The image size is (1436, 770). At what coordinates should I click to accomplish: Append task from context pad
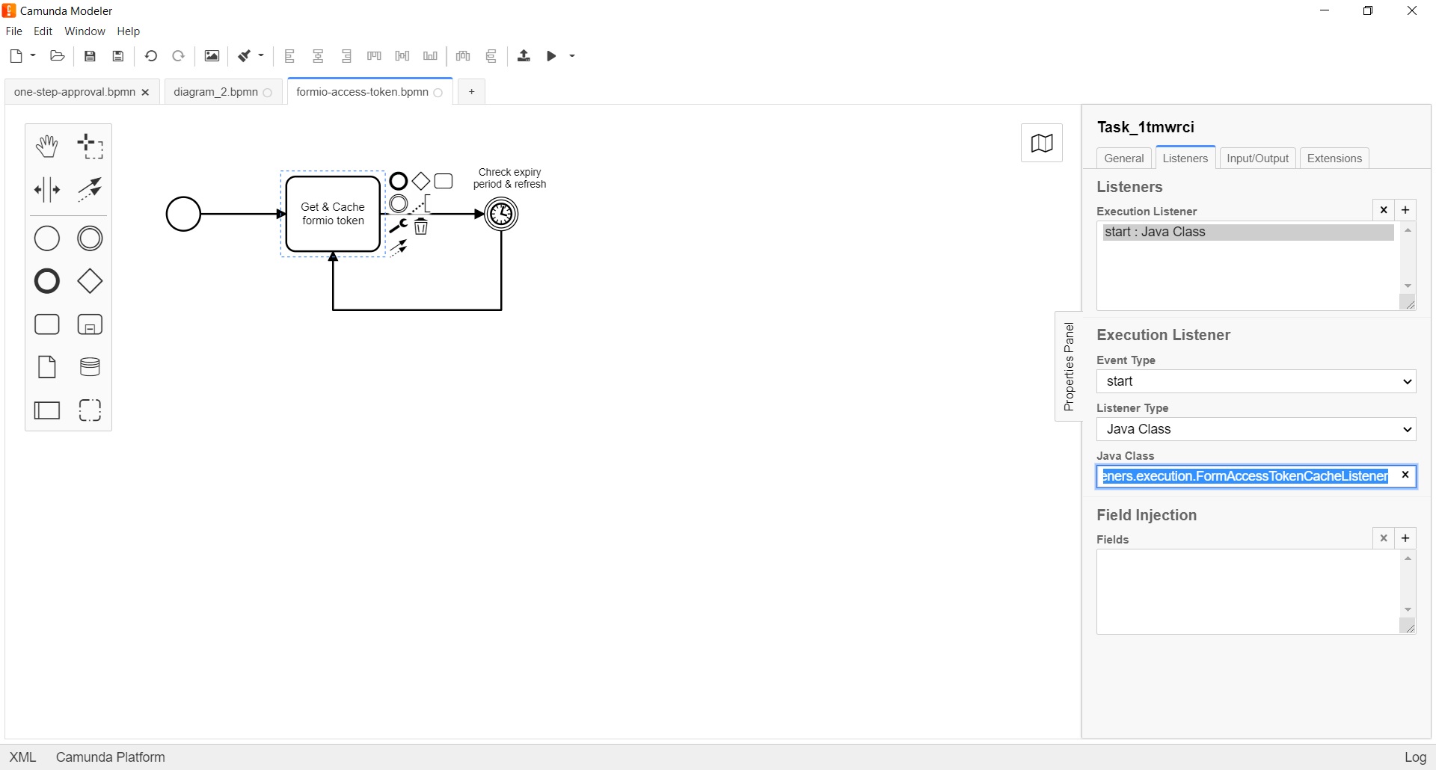click(444, 182)
